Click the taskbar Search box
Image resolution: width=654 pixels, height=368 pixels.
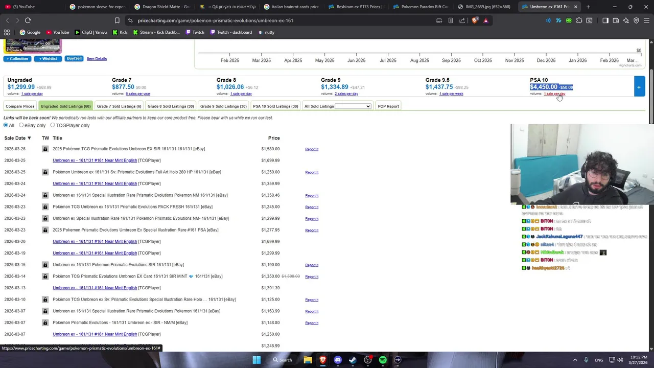[x=283, y=360]
